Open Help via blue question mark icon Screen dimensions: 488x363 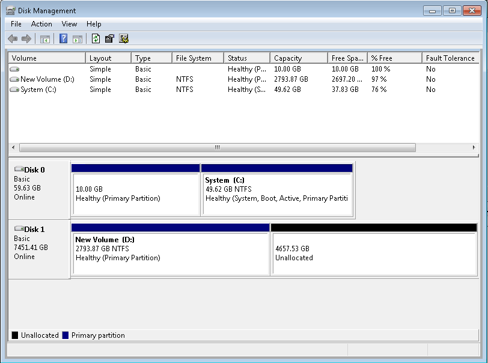(x=63, y=38)
